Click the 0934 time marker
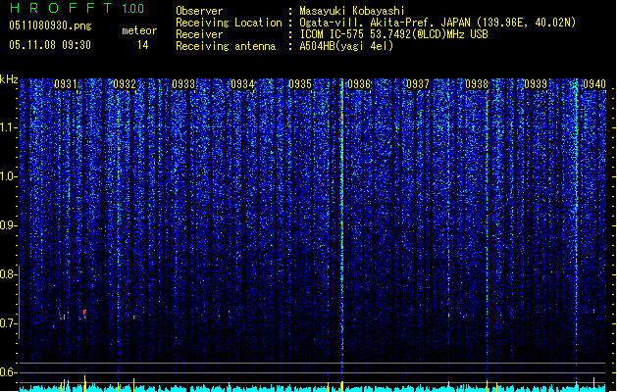617x392 pixels. point(242,83)
